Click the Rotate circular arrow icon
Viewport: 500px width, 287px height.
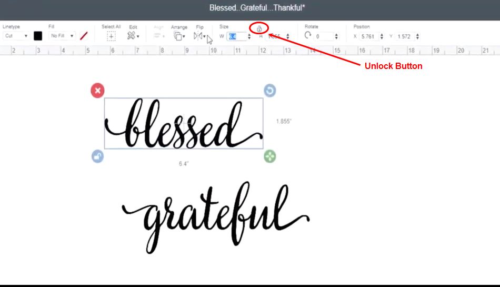click(x=308, y=35)
